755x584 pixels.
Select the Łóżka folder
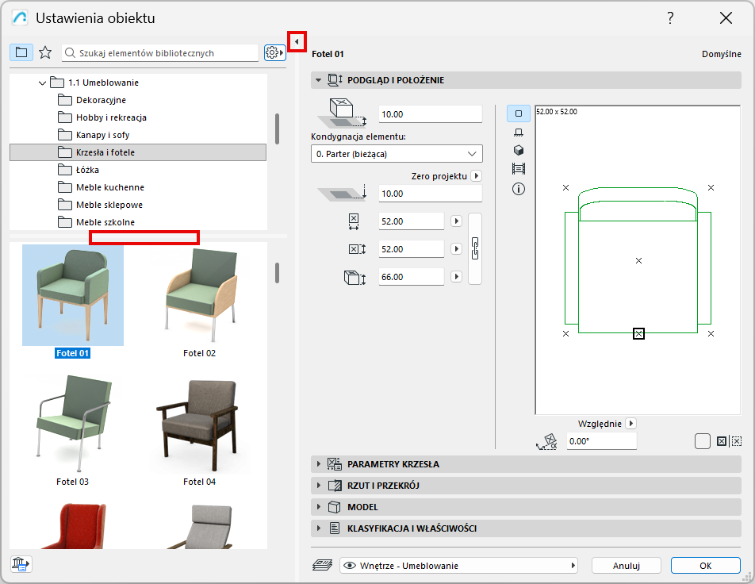(87, 170)
